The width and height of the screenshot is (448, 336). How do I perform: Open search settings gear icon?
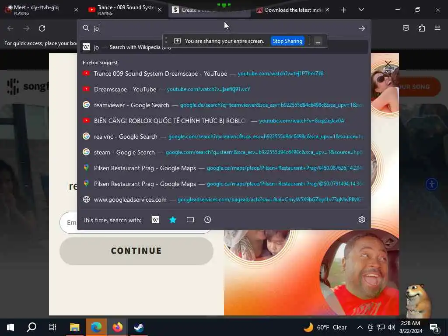pyautogui.click(x=361, y=220)
